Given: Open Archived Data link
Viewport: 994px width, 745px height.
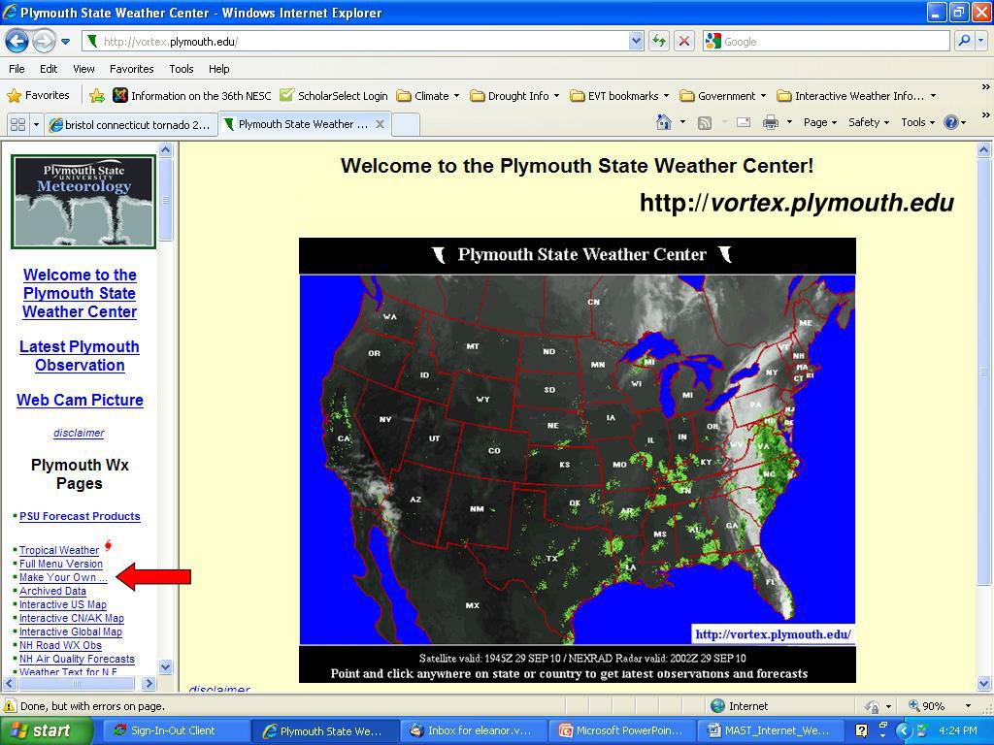Looking at the screenshot, I should pyautogui.click(x=52, y=591).
